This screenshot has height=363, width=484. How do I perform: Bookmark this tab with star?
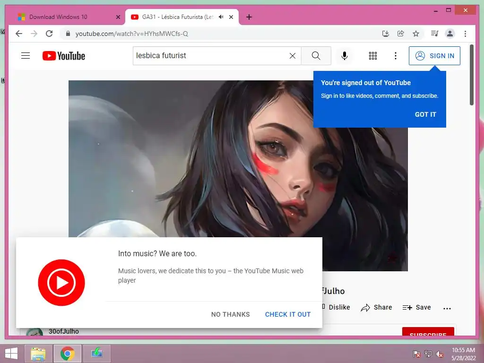(416, 34)
